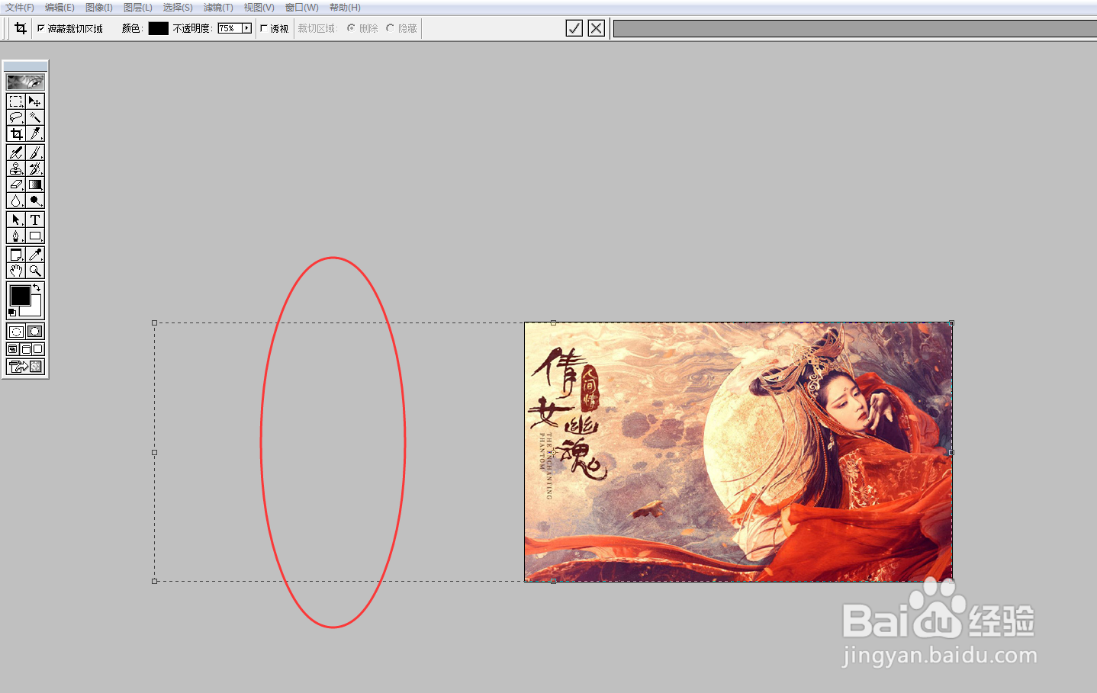Switch to standard edit mode
Viewport: 1097px width, 693px height.
coord(16,332)
